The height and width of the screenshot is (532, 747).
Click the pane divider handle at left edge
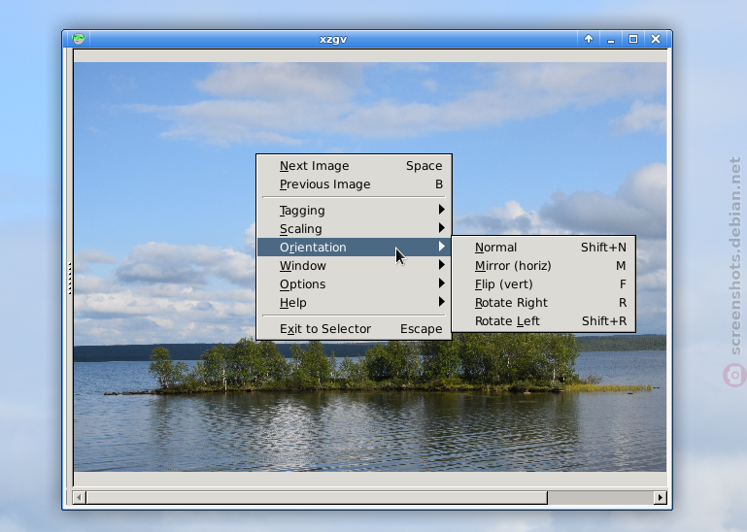(x=70, y=279)
